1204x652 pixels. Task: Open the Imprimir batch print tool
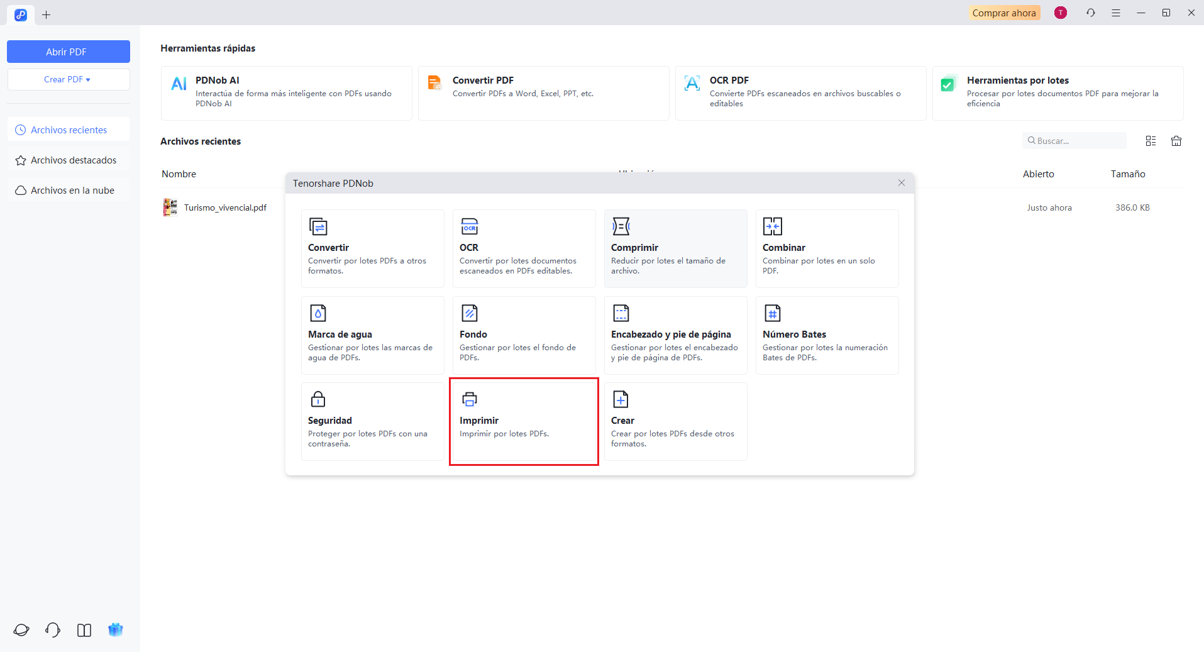tap(523, 421)
